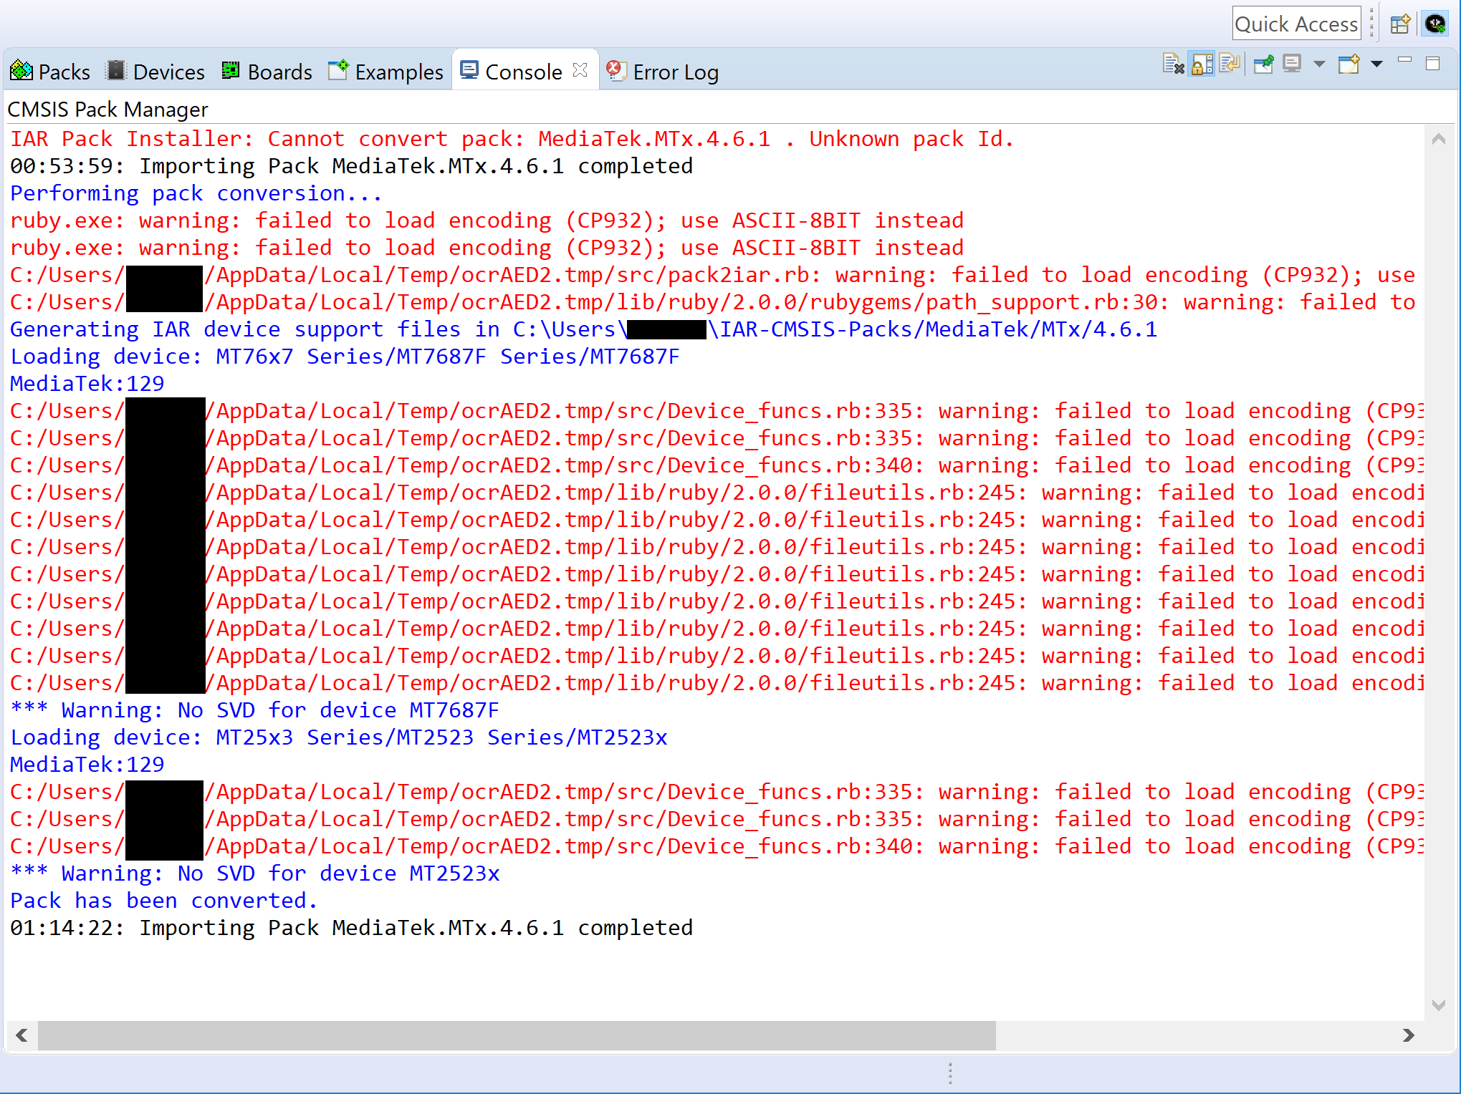Toggle word wrap in the console
This screenshot has width=1461, height=1094.
pos(1230,63)
